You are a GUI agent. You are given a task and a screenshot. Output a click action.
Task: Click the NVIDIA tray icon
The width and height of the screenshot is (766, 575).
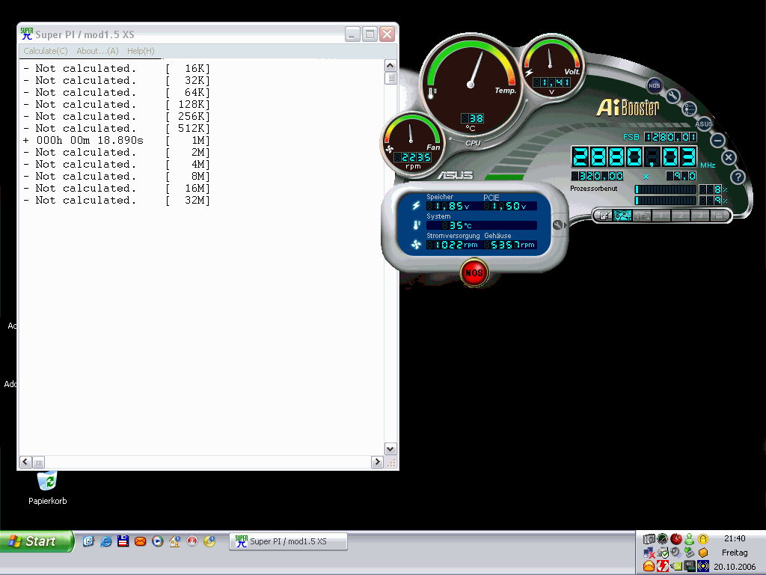(x=676, y=566)
